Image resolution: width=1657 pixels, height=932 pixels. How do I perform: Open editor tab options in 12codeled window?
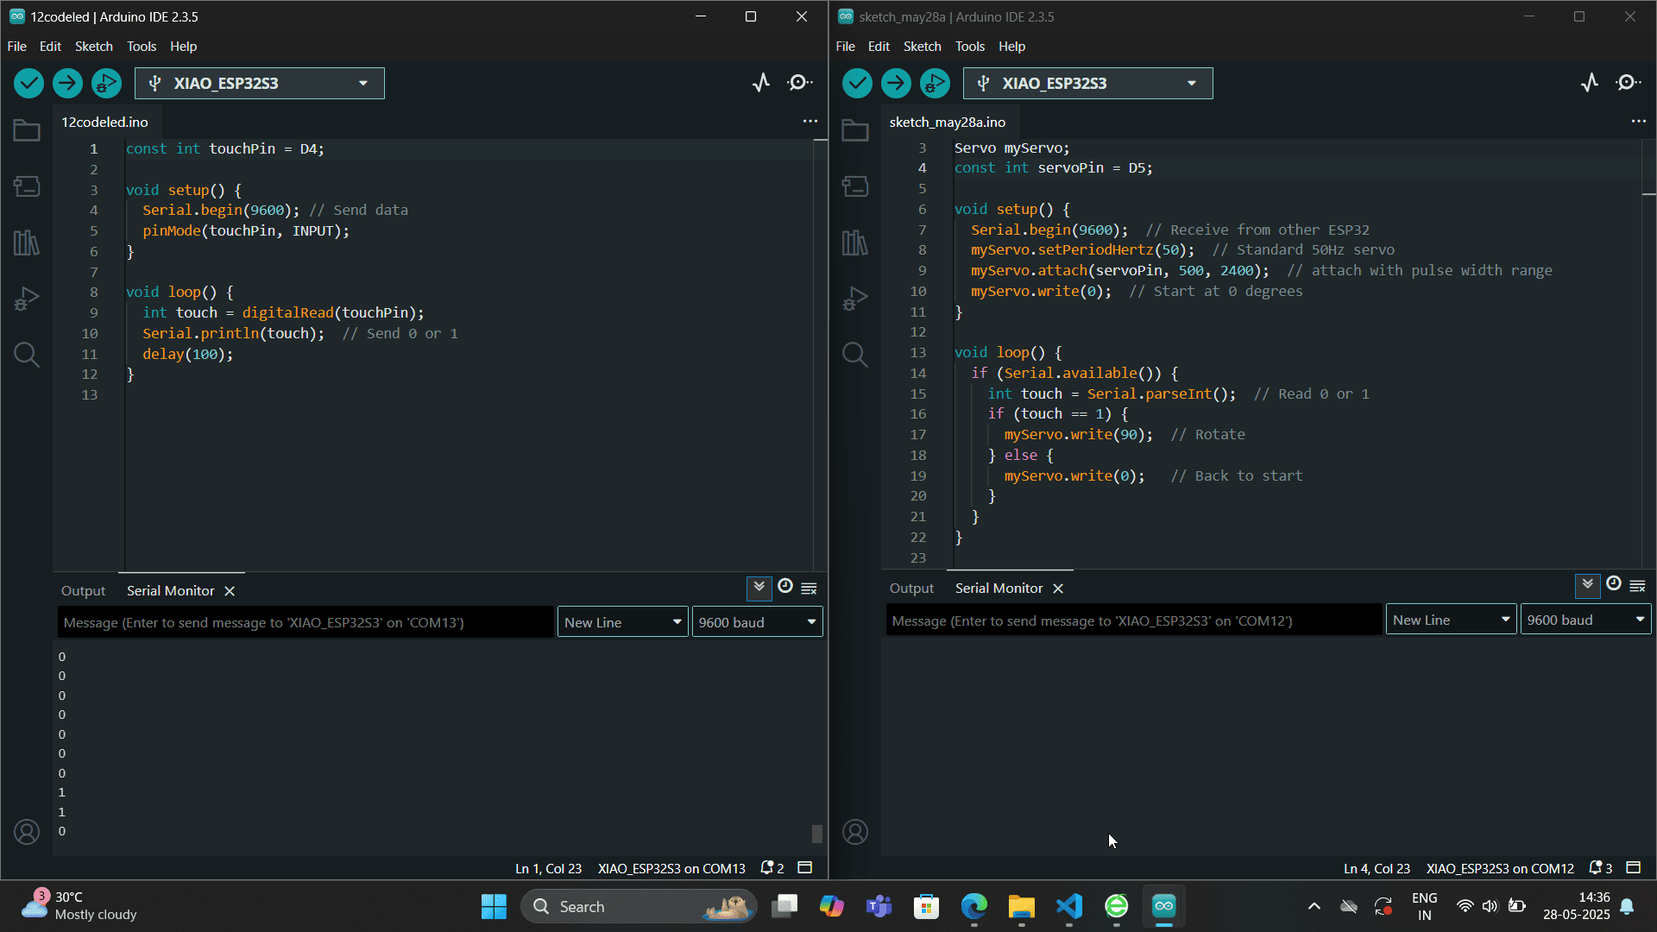pos(810,122)
